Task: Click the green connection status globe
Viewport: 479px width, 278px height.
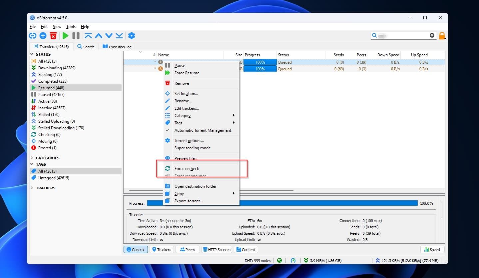Action: (279, 260)
